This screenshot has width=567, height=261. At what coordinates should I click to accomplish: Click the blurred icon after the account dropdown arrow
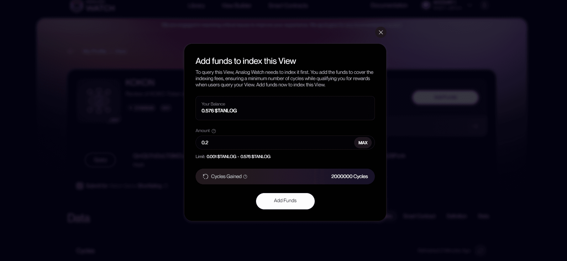[485, 5]
